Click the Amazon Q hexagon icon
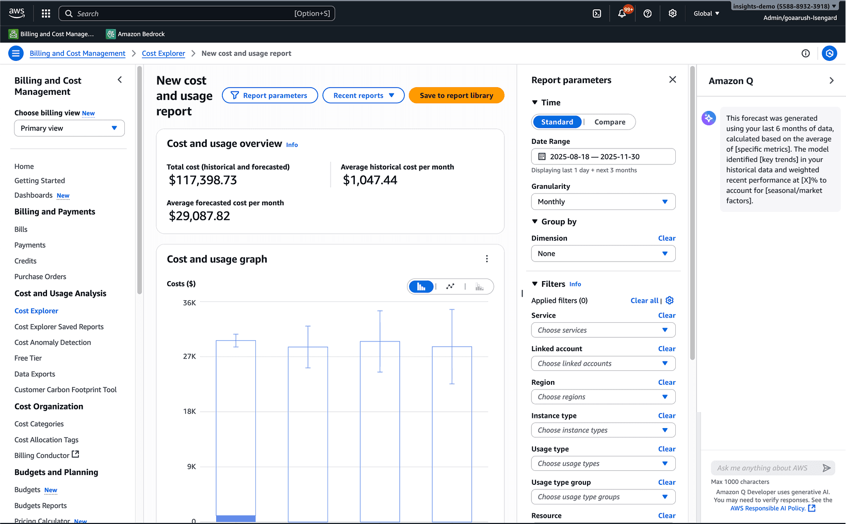 tap(829, 53)
